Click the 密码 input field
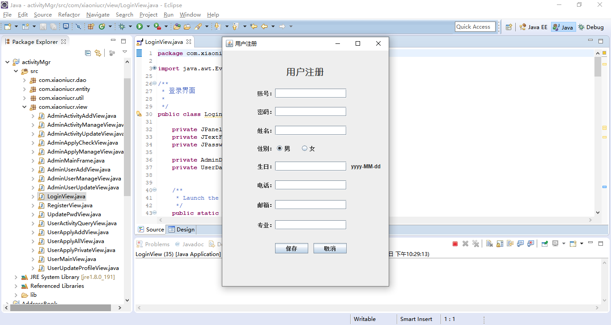The width and height of the screenshot is (611, 325). pyautogui.click(x=310, y=111)
